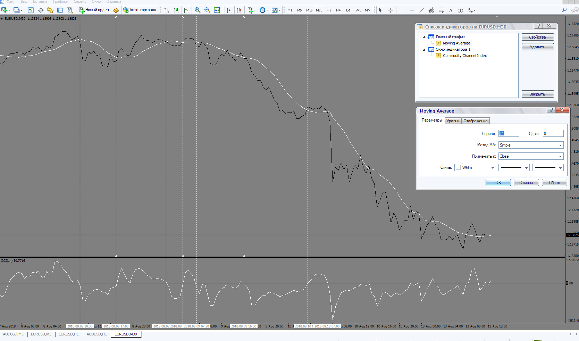Click the Период input field
The width and height of the screenshot is (579, 341).
pyautogui.click(x=509, y=133)
